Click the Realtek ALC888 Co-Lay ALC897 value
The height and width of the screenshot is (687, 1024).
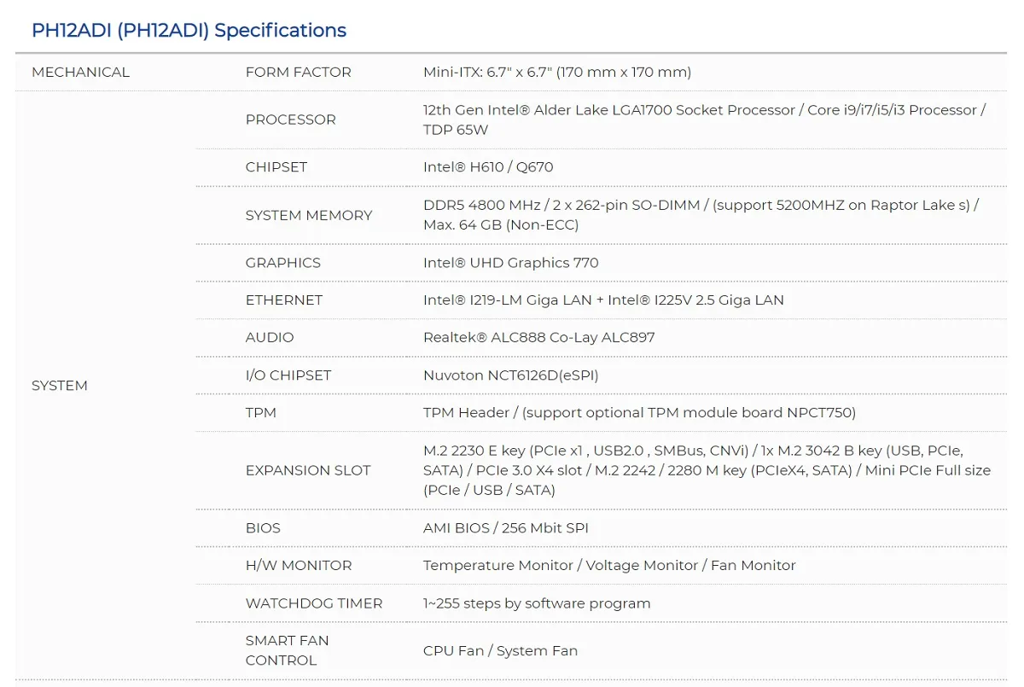[x=539, y=338]
